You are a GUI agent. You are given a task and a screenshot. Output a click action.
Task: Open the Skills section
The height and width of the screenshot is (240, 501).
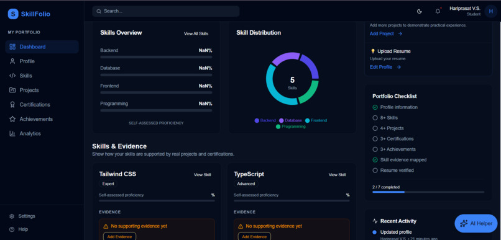pyautogui.click(x=42, y=76)
